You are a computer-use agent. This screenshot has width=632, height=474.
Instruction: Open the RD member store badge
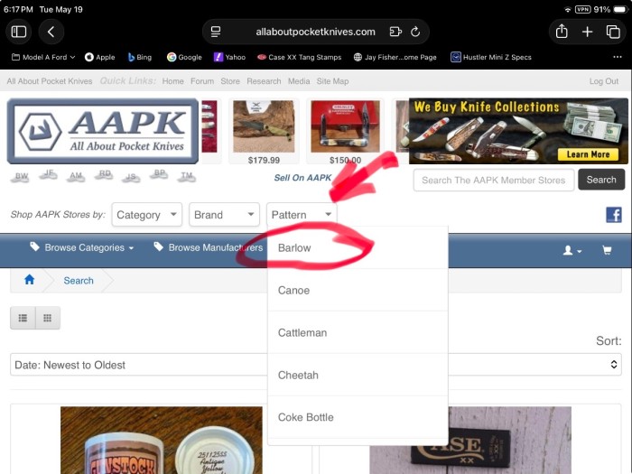[x=104, y=174]
